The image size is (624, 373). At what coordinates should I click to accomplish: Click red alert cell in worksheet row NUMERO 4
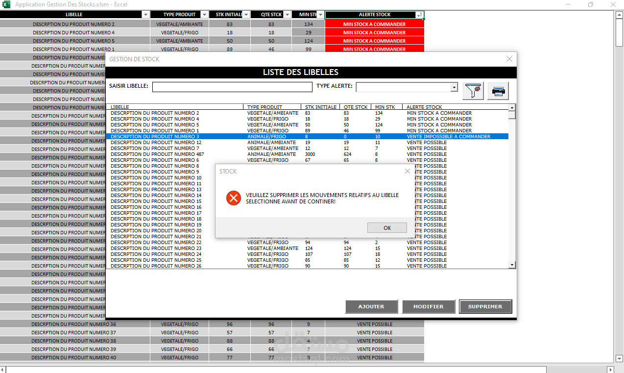[374, 32]
